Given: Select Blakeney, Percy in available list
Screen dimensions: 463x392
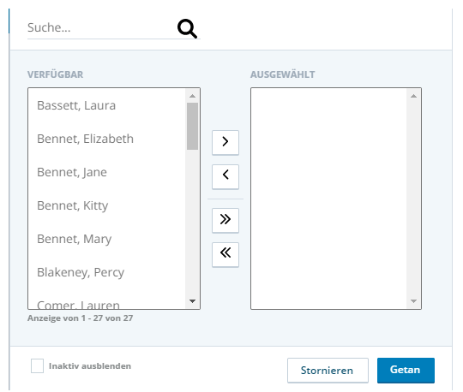Looking at the screenshot, I should (x=106, y=272).
